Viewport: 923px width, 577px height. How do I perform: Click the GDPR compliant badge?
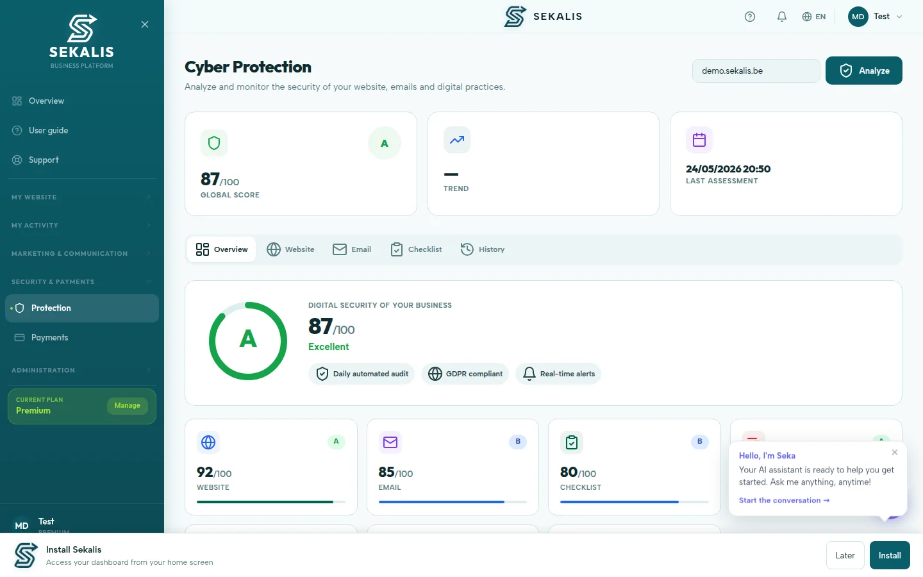click(x=465, y=374)
